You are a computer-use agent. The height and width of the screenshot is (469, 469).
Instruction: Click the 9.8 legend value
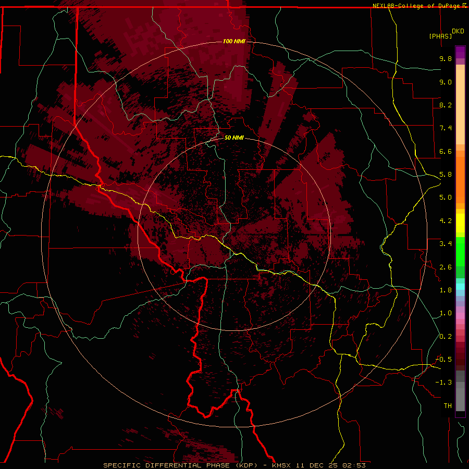[x=446, y=58]
